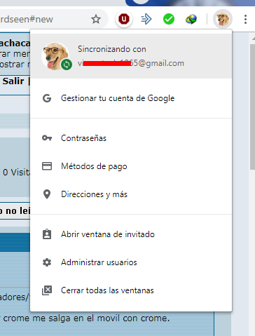Bookmark this page with the star icon
Image resolution: width=255 pixels, height=336 pixels.
pyautogui.click(x=96, y=19)
